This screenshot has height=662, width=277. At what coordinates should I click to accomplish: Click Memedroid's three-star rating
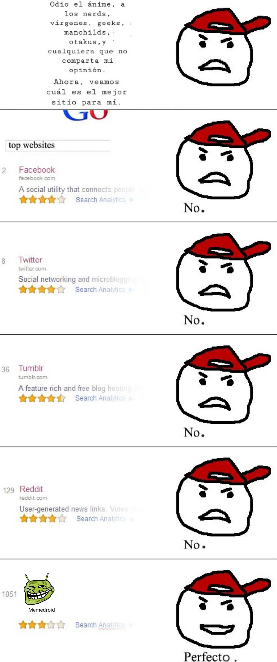pyautogui.click(x=42, y=625)
